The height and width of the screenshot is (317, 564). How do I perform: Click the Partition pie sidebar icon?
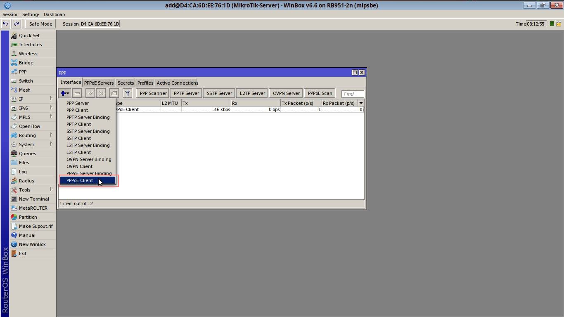14,217
